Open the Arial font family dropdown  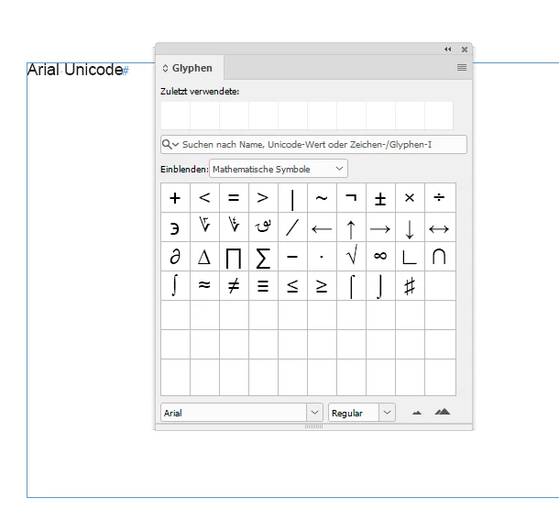coord(314,413)
